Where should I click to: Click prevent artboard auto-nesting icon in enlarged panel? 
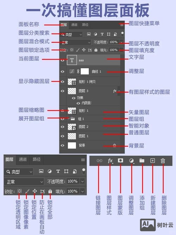pos(43,191)
